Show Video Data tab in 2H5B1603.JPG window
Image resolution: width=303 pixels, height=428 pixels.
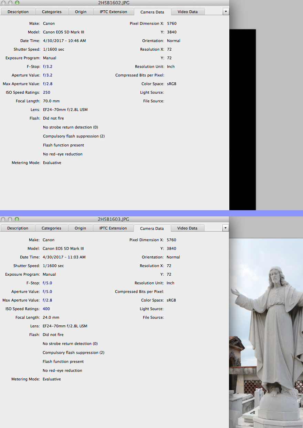pos(187,228)
